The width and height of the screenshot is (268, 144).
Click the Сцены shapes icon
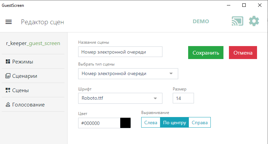(8, 90)
